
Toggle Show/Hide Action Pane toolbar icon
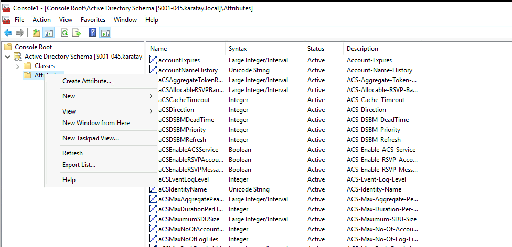click(x=105, y=32)
